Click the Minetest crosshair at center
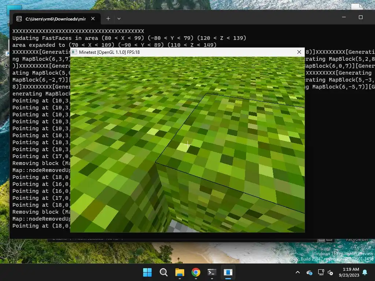 coord(187,145)
